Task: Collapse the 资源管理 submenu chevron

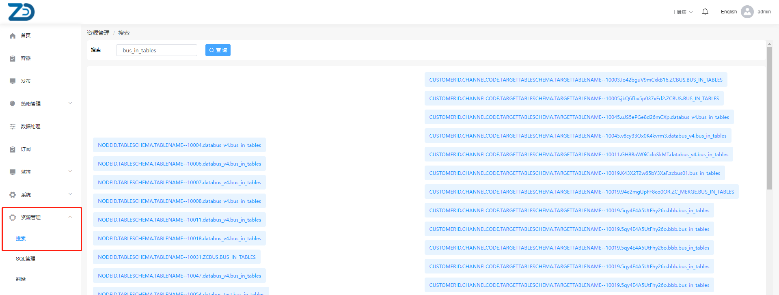Action: 70,217
